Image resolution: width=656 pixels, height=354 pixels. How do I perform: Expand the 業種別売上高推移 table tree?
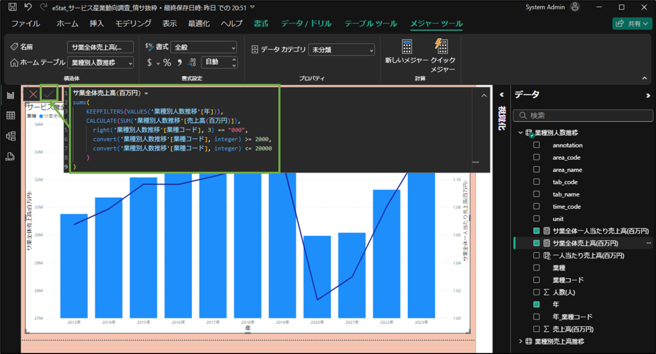tap(520, 341)
